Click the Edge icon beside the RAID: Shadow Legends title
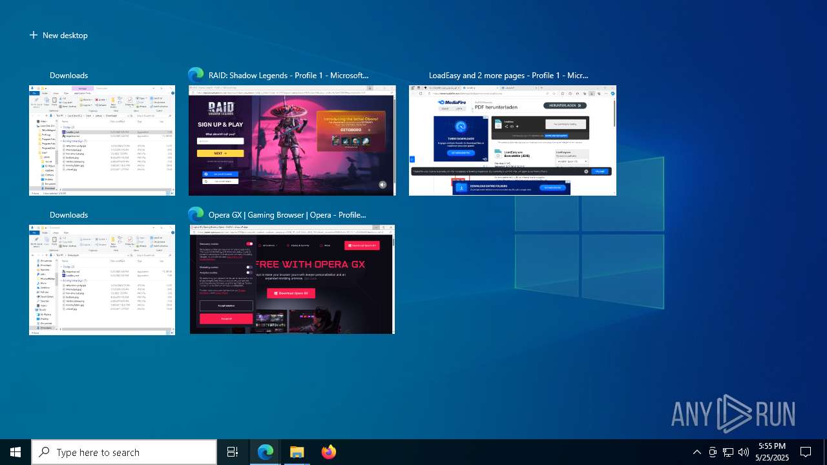 pos(196,75)
